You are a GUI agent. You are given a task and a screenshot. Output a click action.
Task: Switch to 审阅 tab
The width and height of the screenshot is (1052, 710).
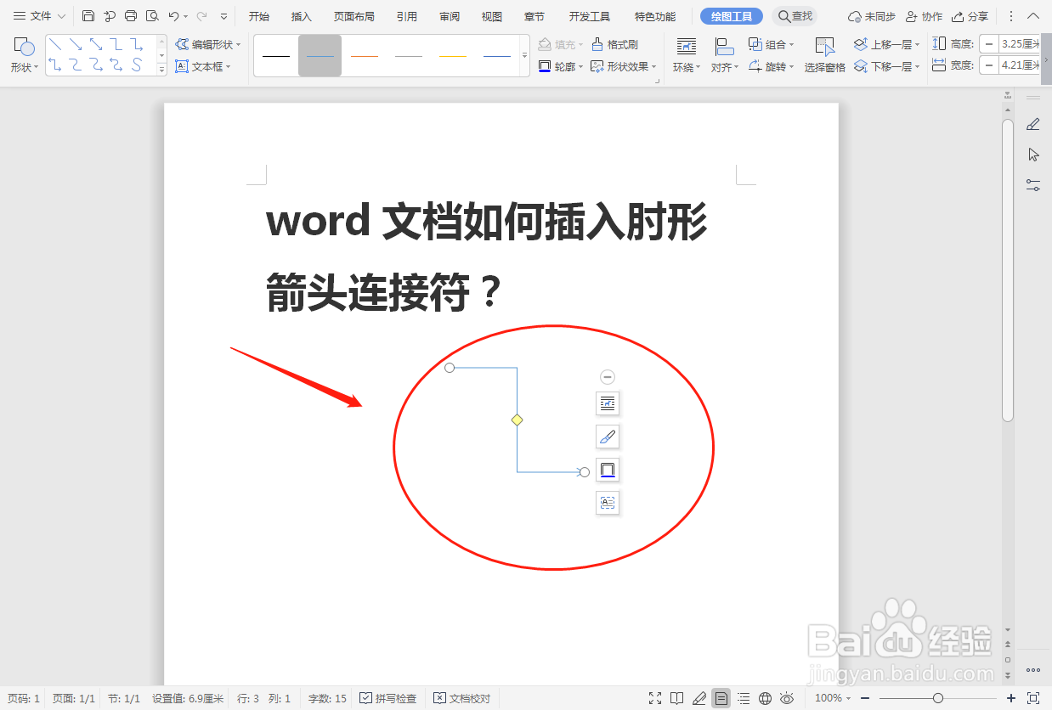(x=450, y=16)
